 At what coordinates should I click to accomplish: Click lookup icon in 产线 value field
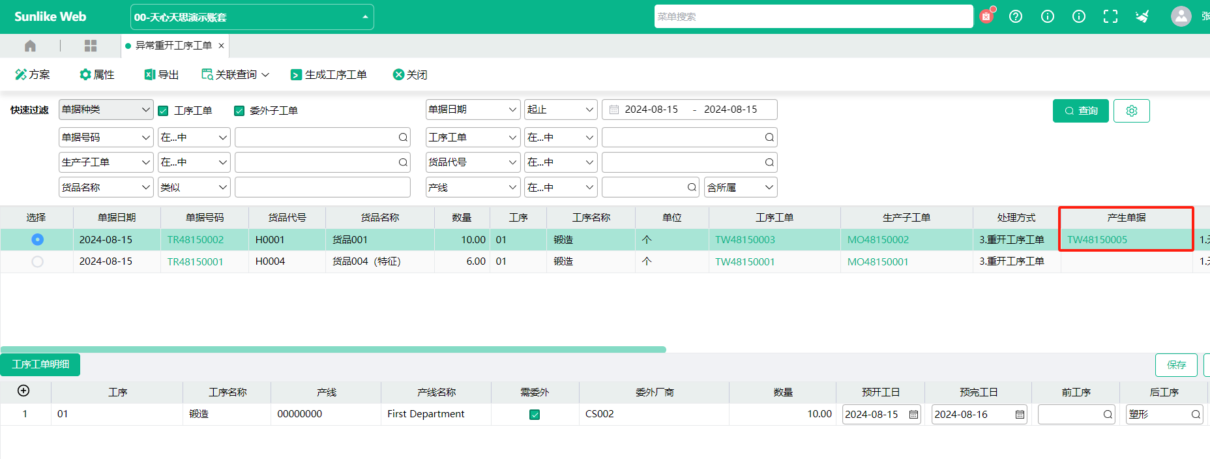coord(692,187)
